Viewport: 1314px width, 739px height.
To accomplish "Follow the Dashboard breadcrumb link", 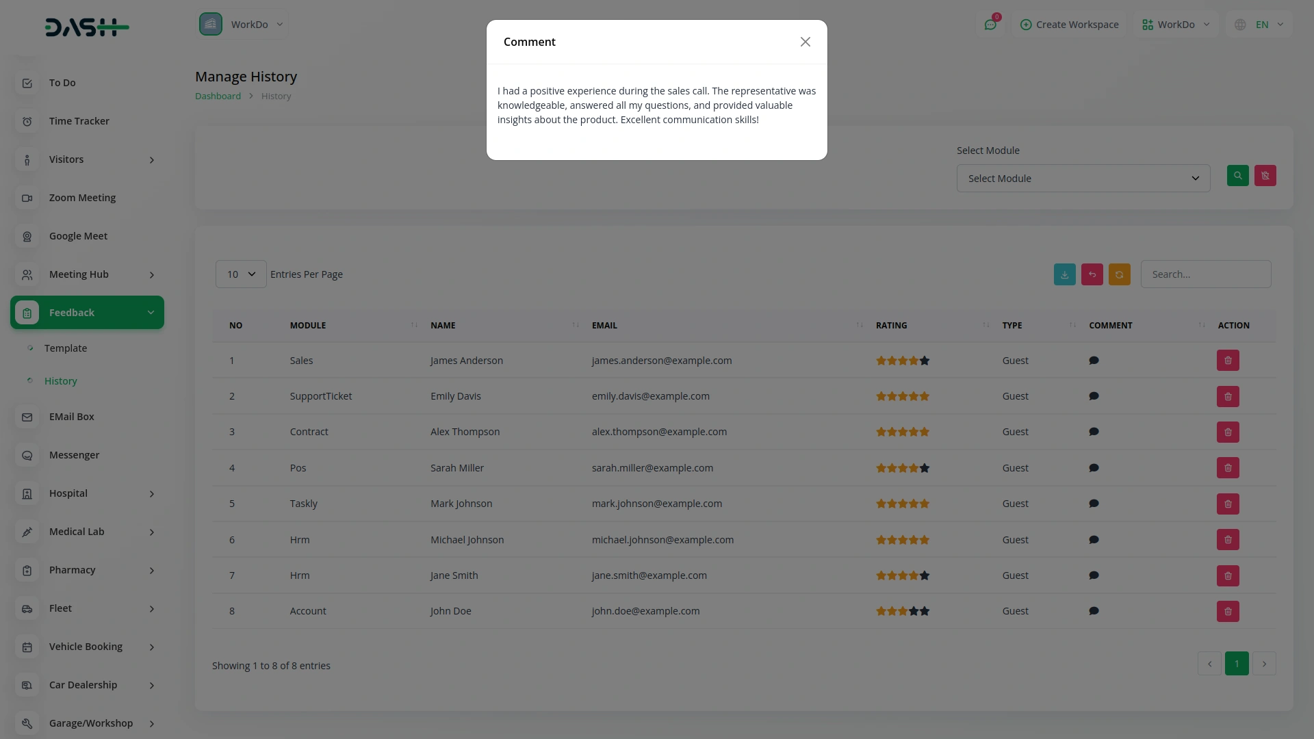I will 218,96.
